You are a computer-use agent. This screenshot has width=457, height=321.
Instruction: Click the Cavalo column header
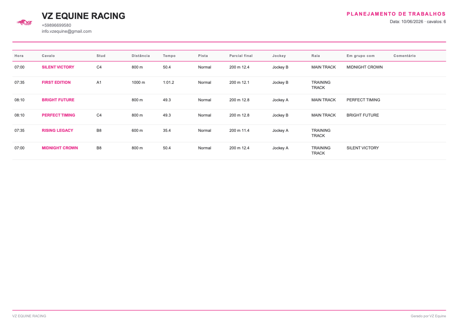48,56
